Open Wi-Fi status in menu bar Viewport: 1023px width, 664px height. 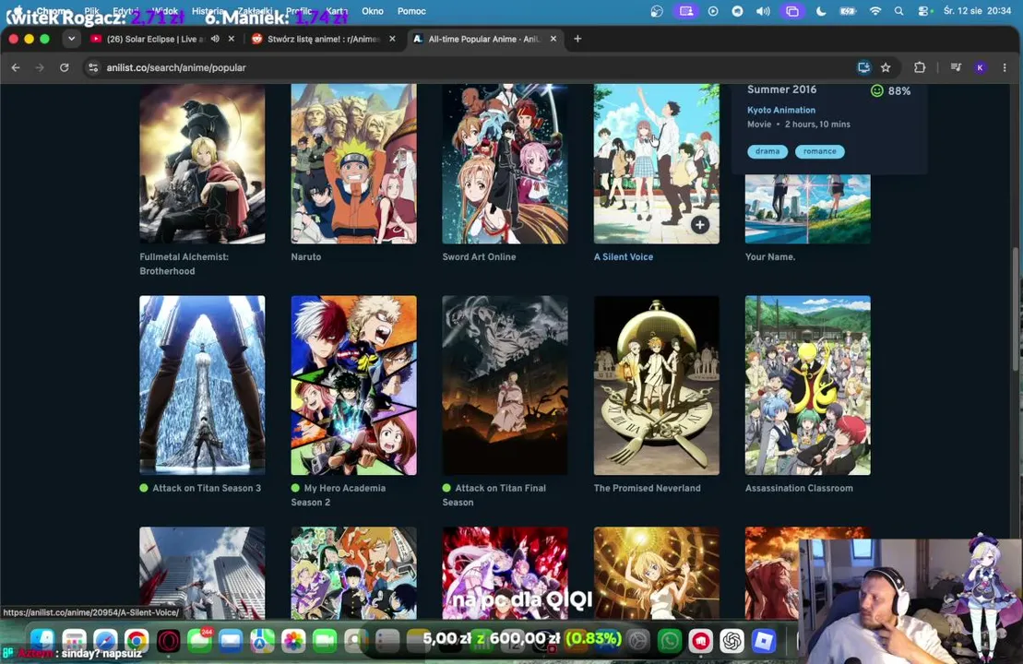pos(875,11)
